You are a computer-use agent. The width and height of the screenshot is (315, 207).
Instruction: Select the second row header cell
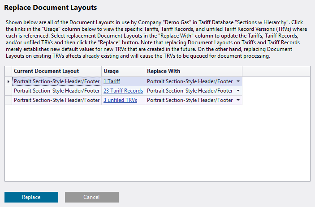point(8,91)
